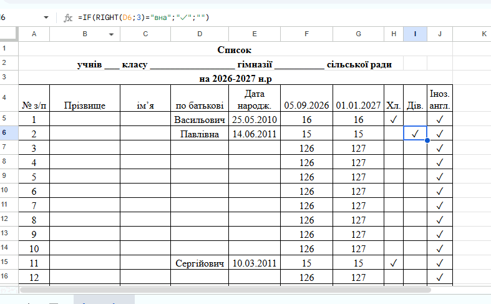Select column A header
491x304 pixels.
(x=34, y=34)
